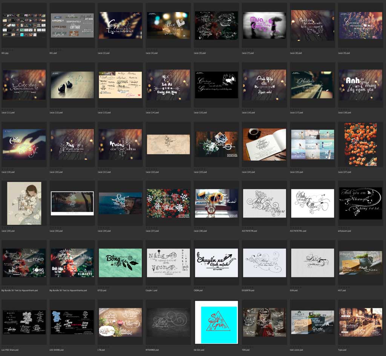Image resolution: width=386 pixels, height=356 pixels.
Task: Select the black hearts image thumbnail
Action: click(72, 85)
